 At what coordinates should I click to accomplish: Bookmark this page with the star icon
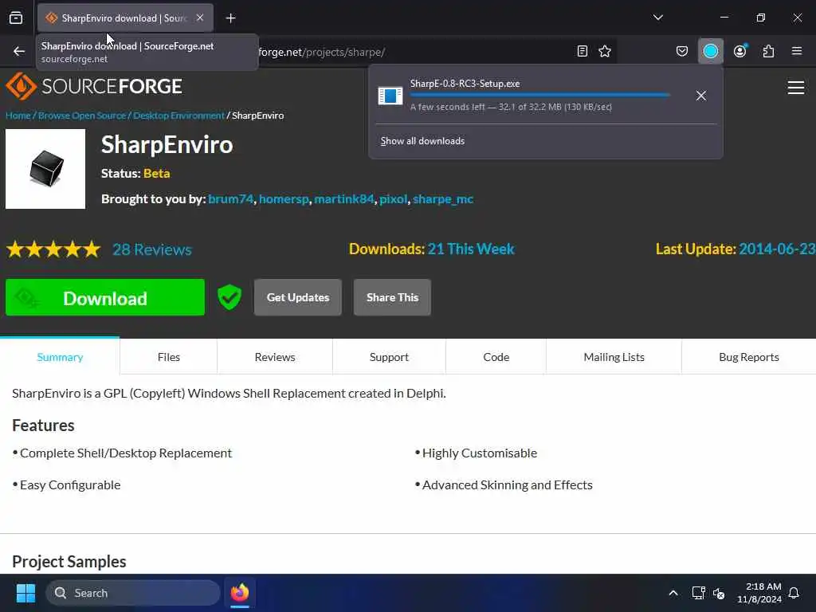click(605, 51)
